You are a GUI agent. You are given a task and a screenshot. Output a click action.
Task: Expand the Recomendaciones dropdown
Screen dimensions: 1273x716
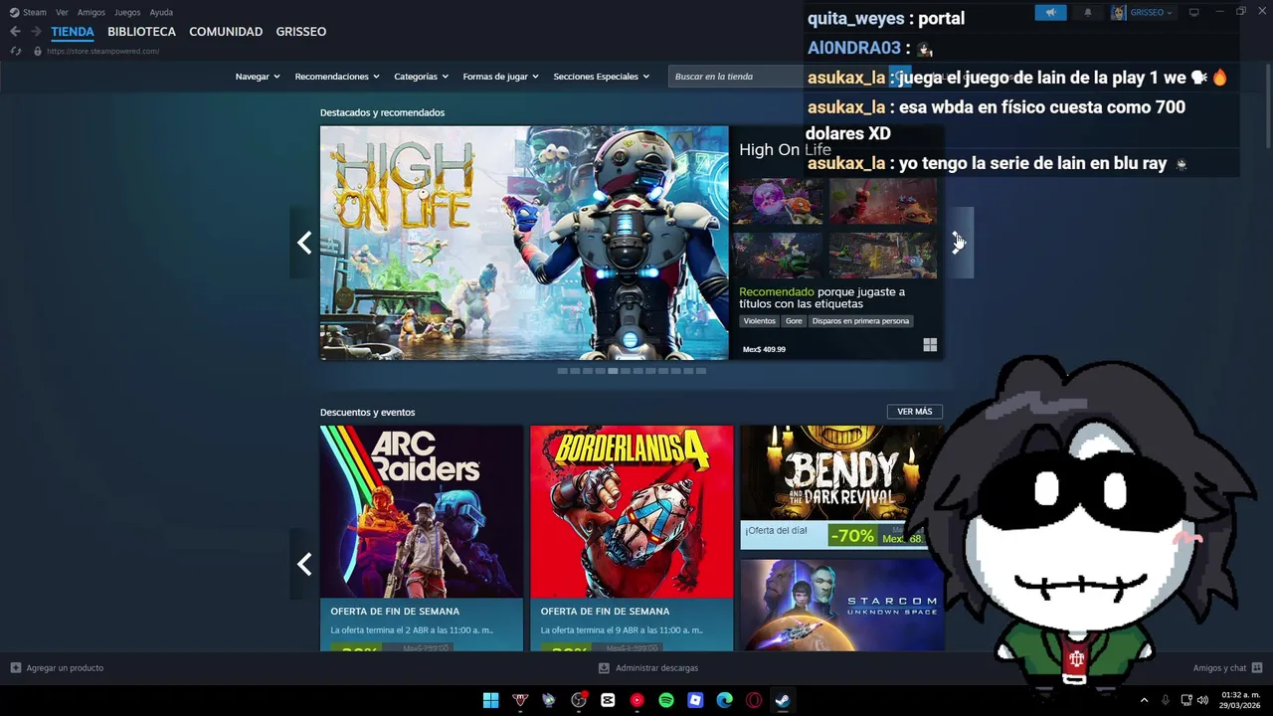(x=337, y=77)
